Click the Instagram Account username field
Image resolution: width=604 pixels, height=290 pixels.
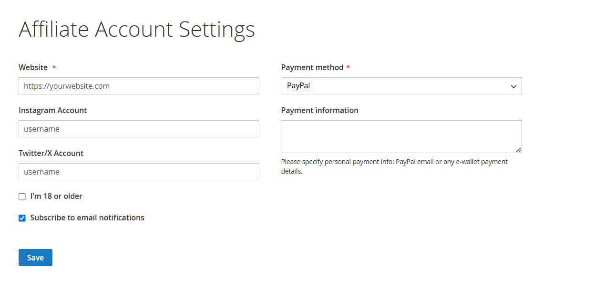[x=139, y=129]
